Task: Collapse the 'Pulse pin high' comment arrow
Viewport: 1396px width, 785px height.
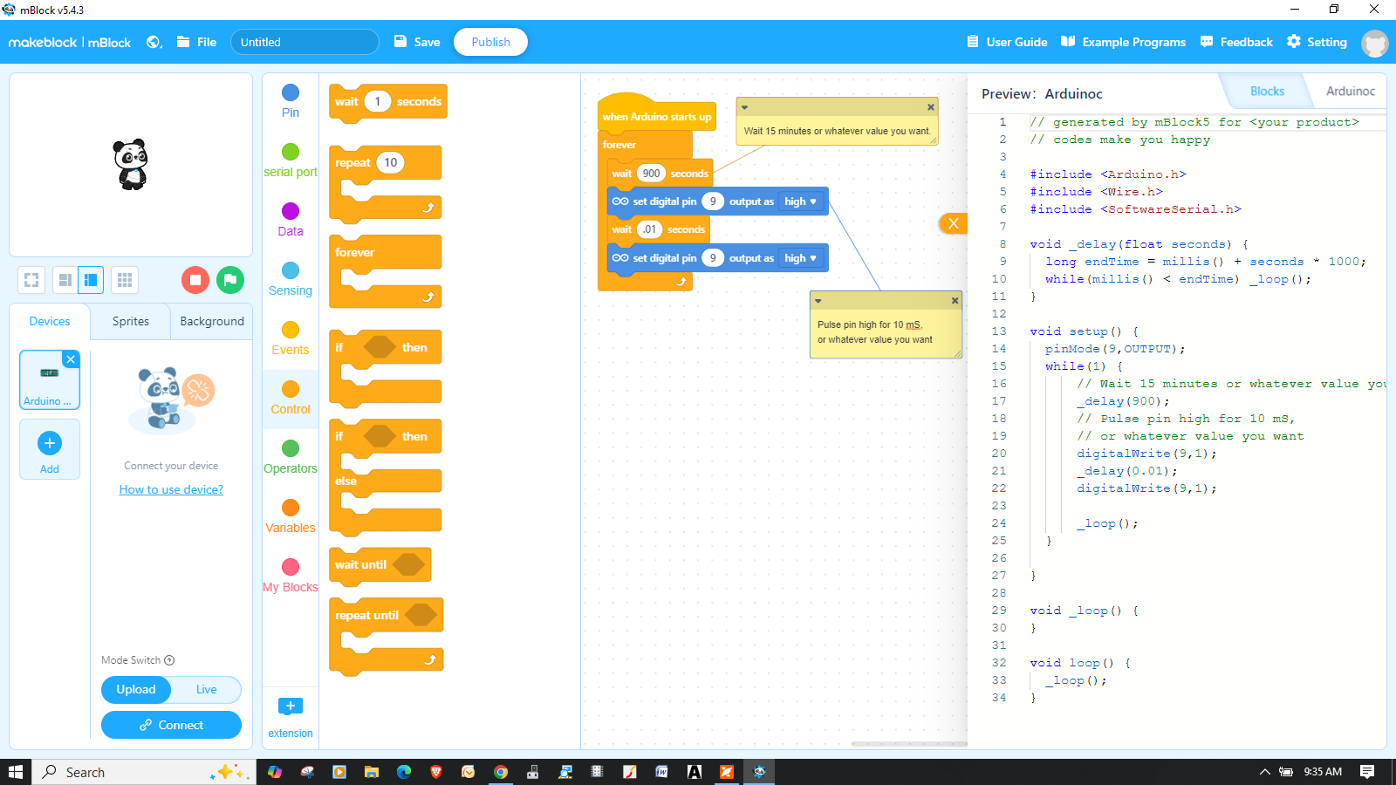Action: tap(818, 301)
